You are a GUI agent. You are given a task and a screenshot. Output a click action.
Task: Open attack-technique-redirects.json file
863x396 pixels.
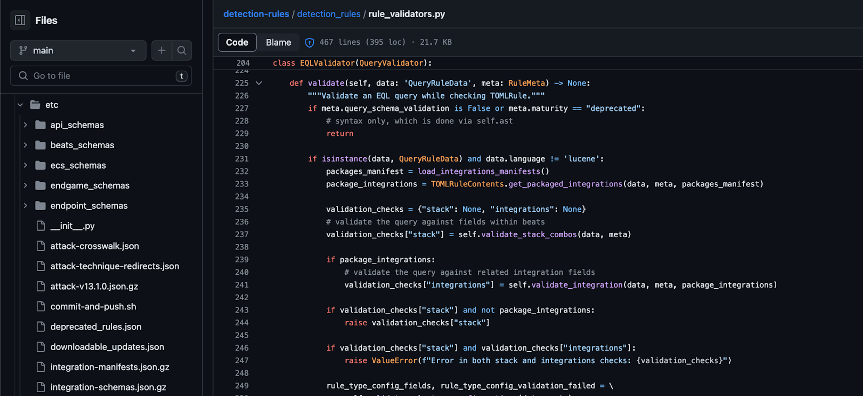pos(115,266)
